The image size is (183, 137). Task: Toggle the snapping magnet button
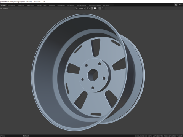click(92, 8)
